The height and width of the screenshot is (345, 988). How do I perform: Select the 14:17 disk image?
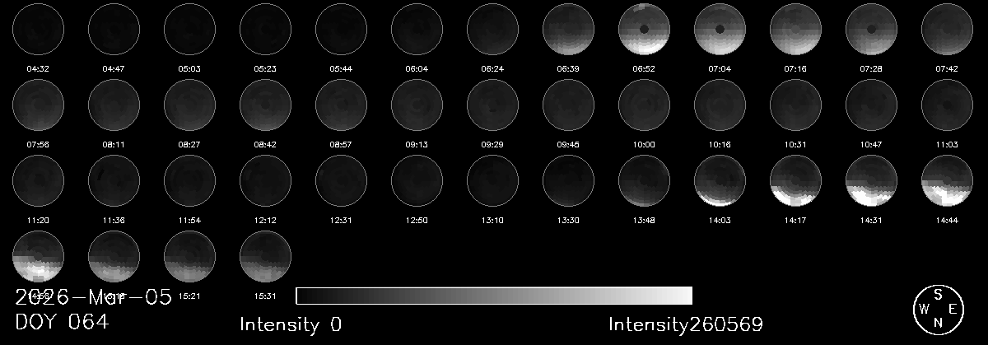795,180
